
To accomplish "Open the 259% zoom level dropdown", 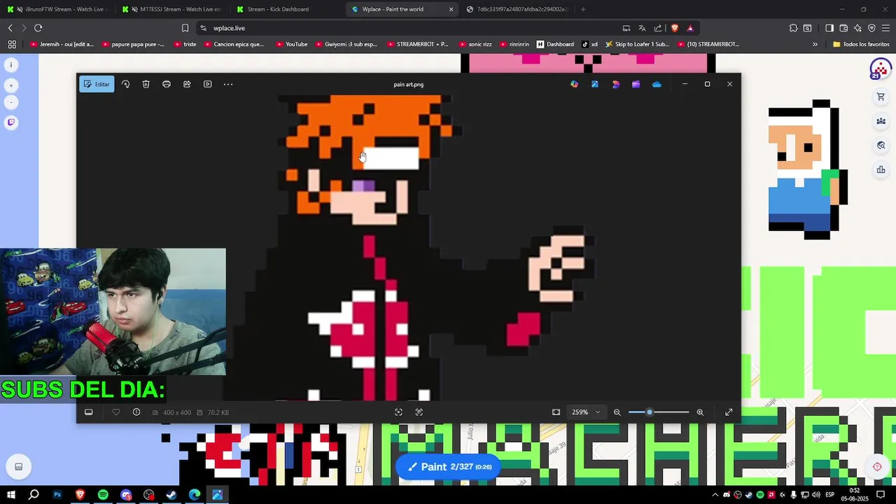I will click(587, 412).
